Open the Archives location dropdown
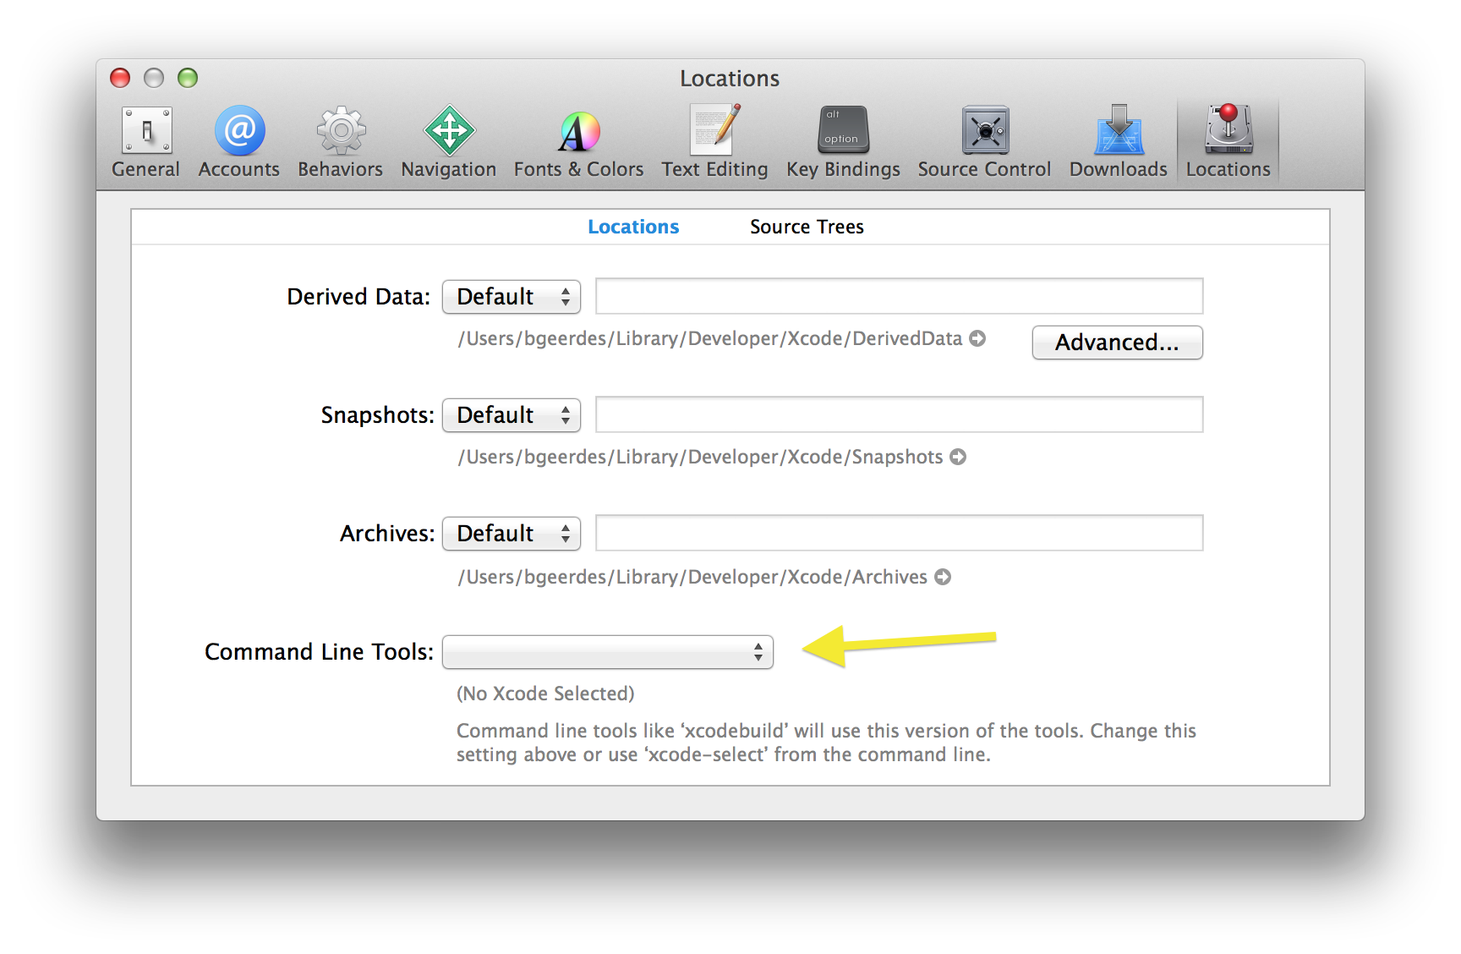The width and height of the screenshot is (1461, 954). pos(512,534)
